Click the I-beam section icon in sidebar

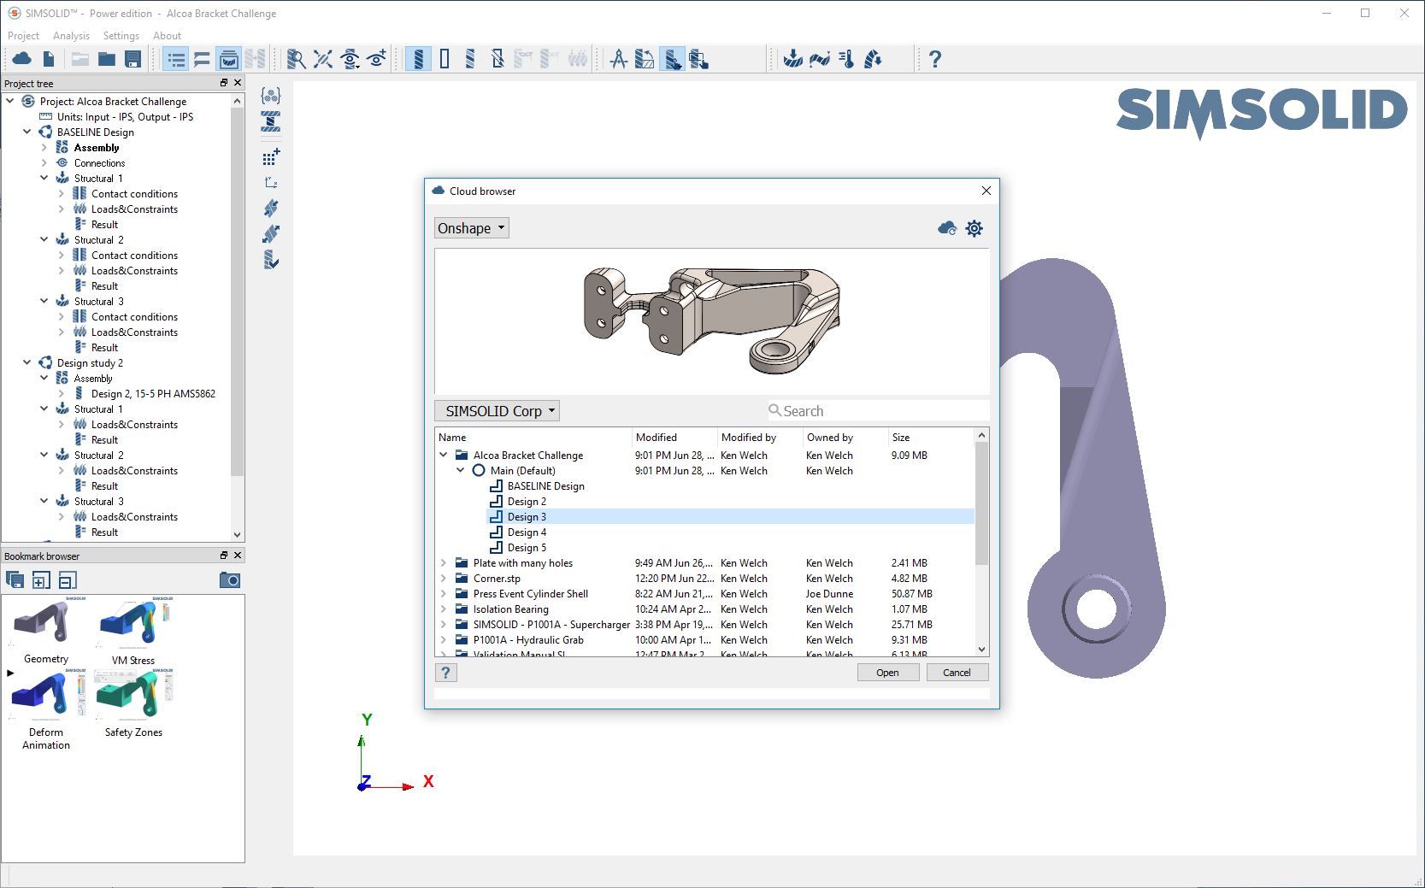point(271,121)
